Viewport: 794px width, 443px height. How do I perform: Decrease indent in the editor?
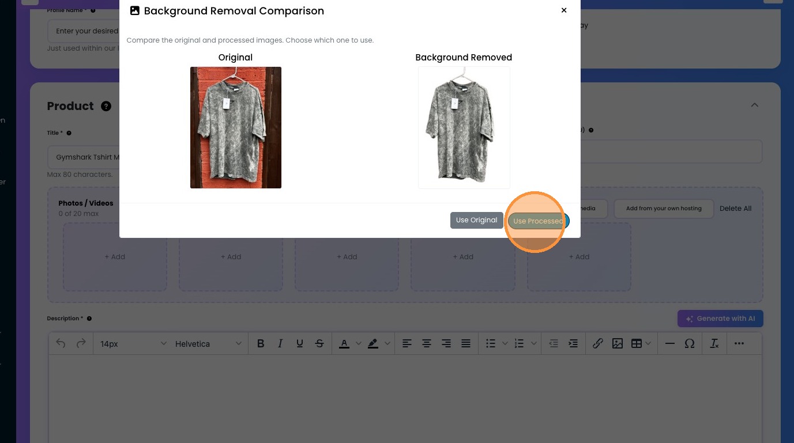554,343
